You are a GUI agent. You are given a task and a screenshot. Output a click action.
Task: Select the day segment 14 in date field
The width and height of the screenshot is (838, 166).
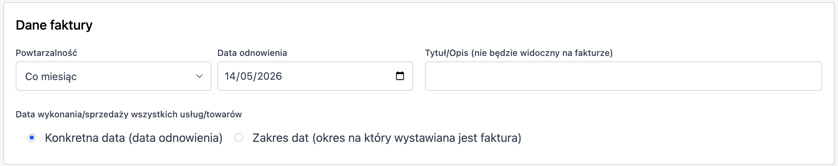click(x=230, y=76)
